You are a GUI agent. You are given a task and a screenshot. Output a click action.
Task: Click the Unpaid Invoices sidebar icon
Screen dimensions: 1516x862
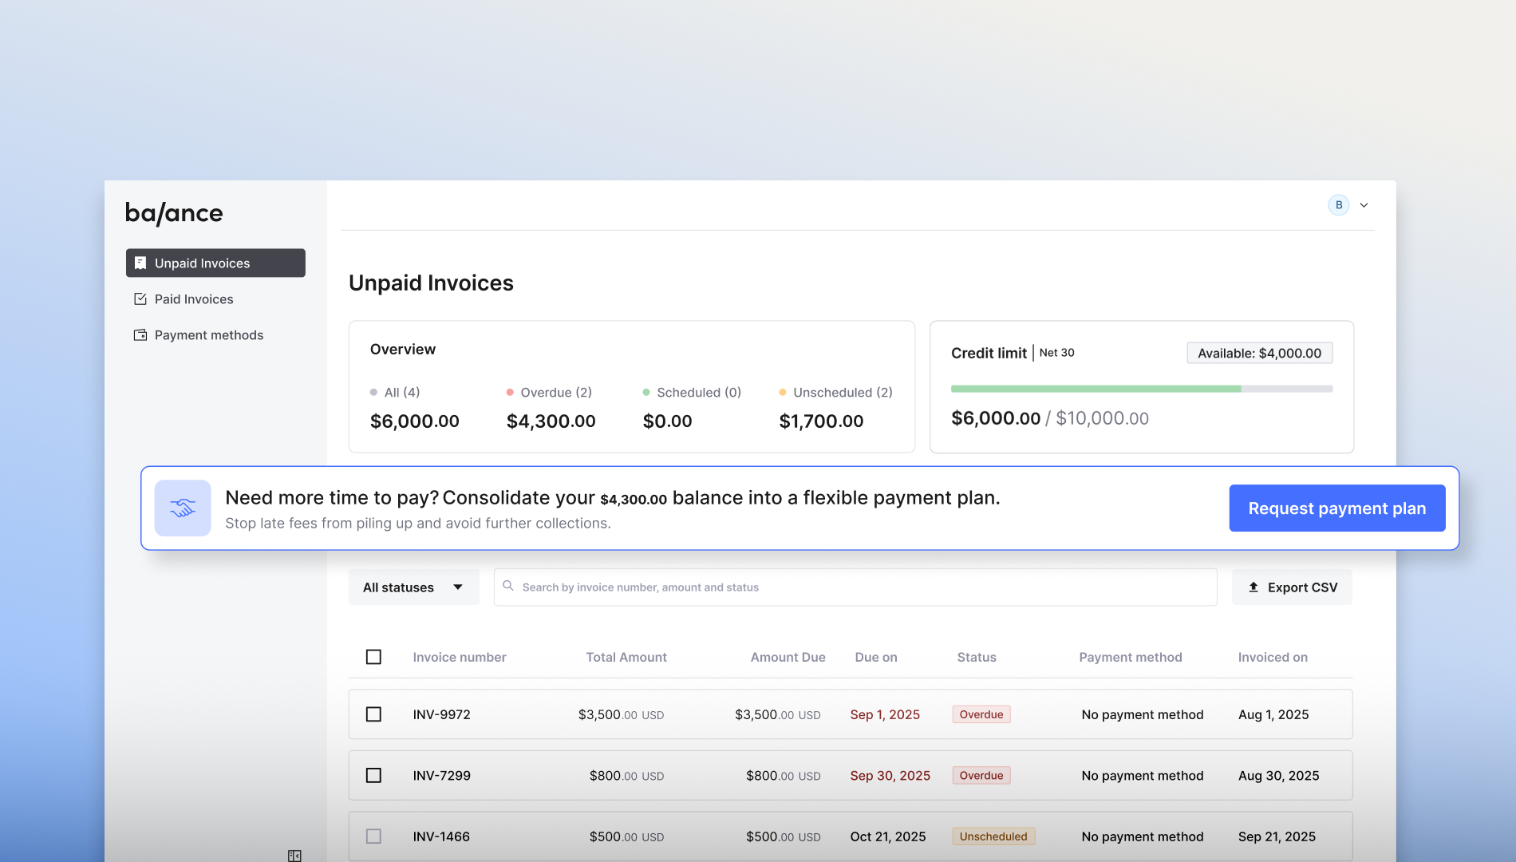pyautogui.click(x=140, y=263)
